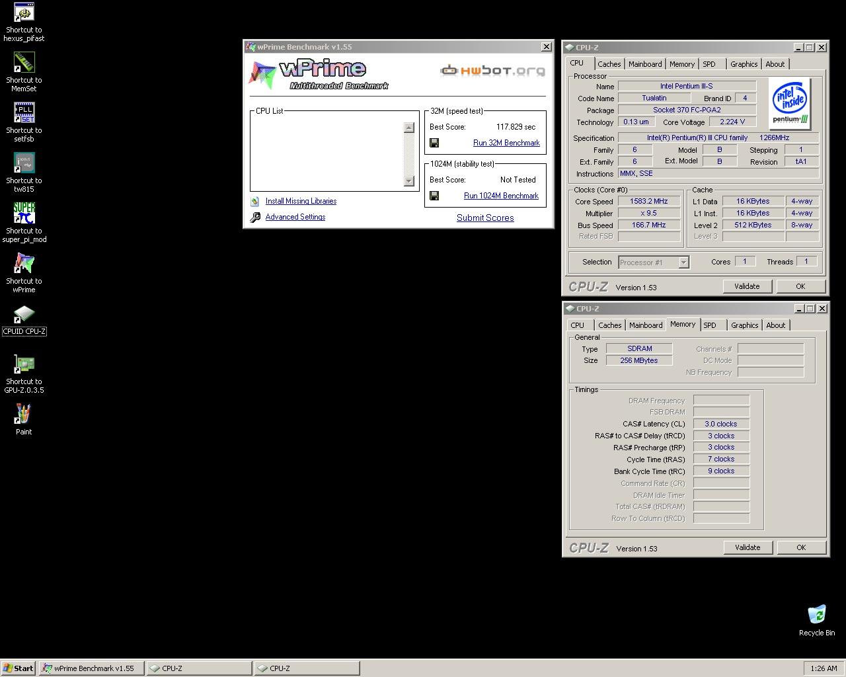Viewport: 846px width, 677px height.
Task: Click the Intel Inside Pentium III logo
Action: [790, 104]
